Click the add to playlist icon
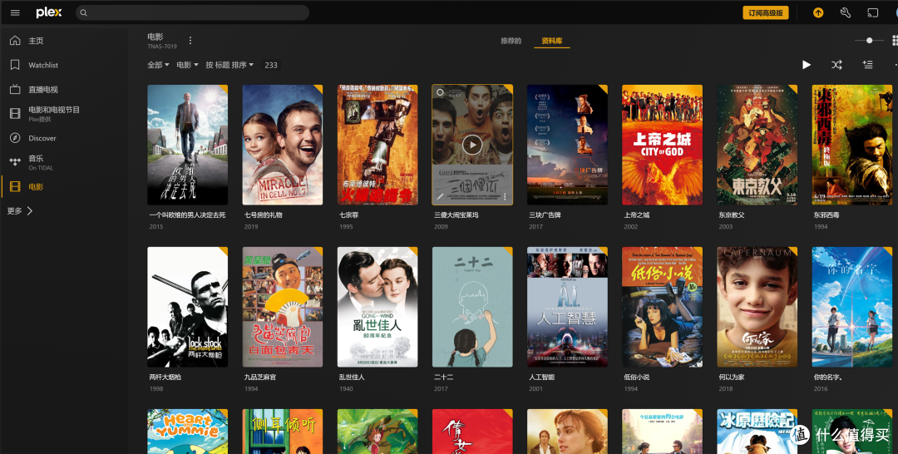The height and width of the screenshot is (454, 898). coord(867,65)
